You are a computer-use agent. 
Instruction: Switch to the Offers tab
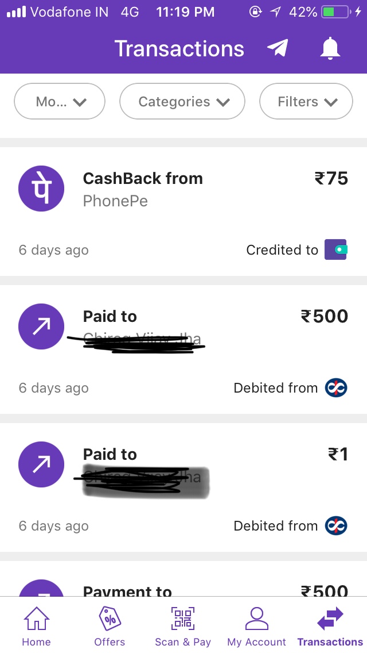point(110,627)
